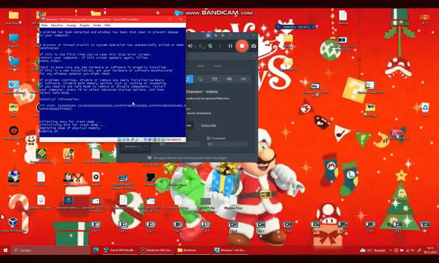Select the Netzwerk desktop icon

(x=13, y=64)
